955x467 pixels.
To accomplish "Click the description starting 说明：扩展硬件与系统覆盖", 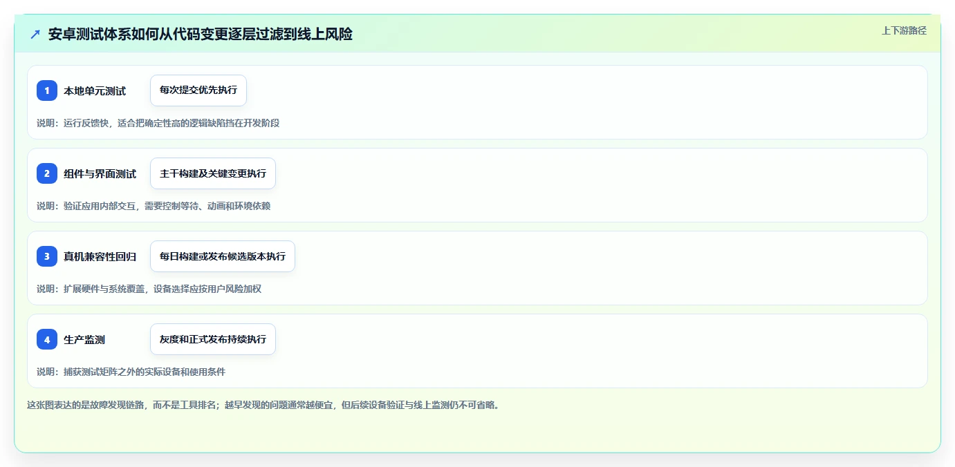I will pyautogui.click(x=149, y=289).
